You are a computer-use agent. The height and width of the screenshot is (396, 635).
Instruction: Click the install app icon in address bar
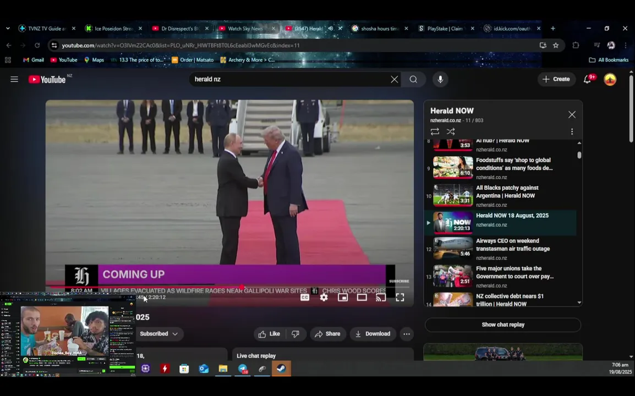click(x=543, y=45)
